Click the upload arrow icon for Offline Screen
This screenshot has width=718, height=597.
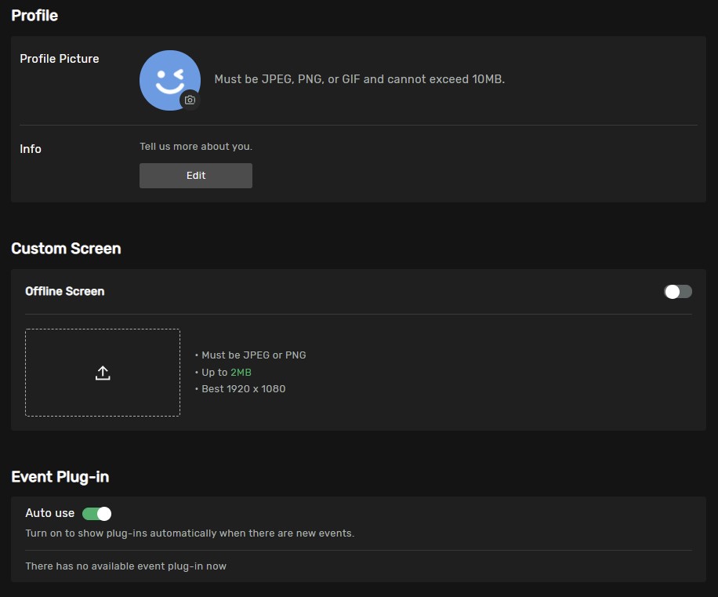(103, 373)
